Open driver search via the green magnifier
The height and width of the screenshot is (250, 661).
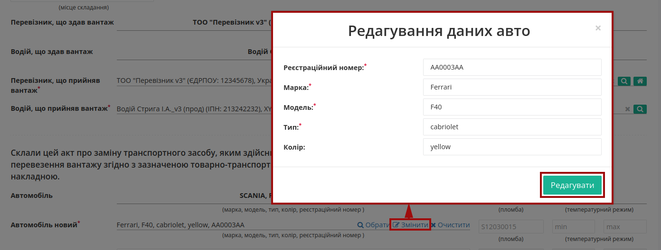[640, 109]
